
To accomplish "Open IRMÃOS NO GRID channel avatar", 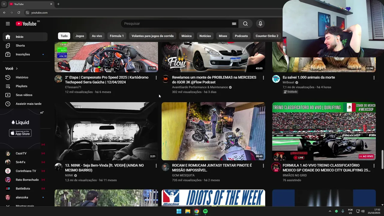I will (276, 167).
